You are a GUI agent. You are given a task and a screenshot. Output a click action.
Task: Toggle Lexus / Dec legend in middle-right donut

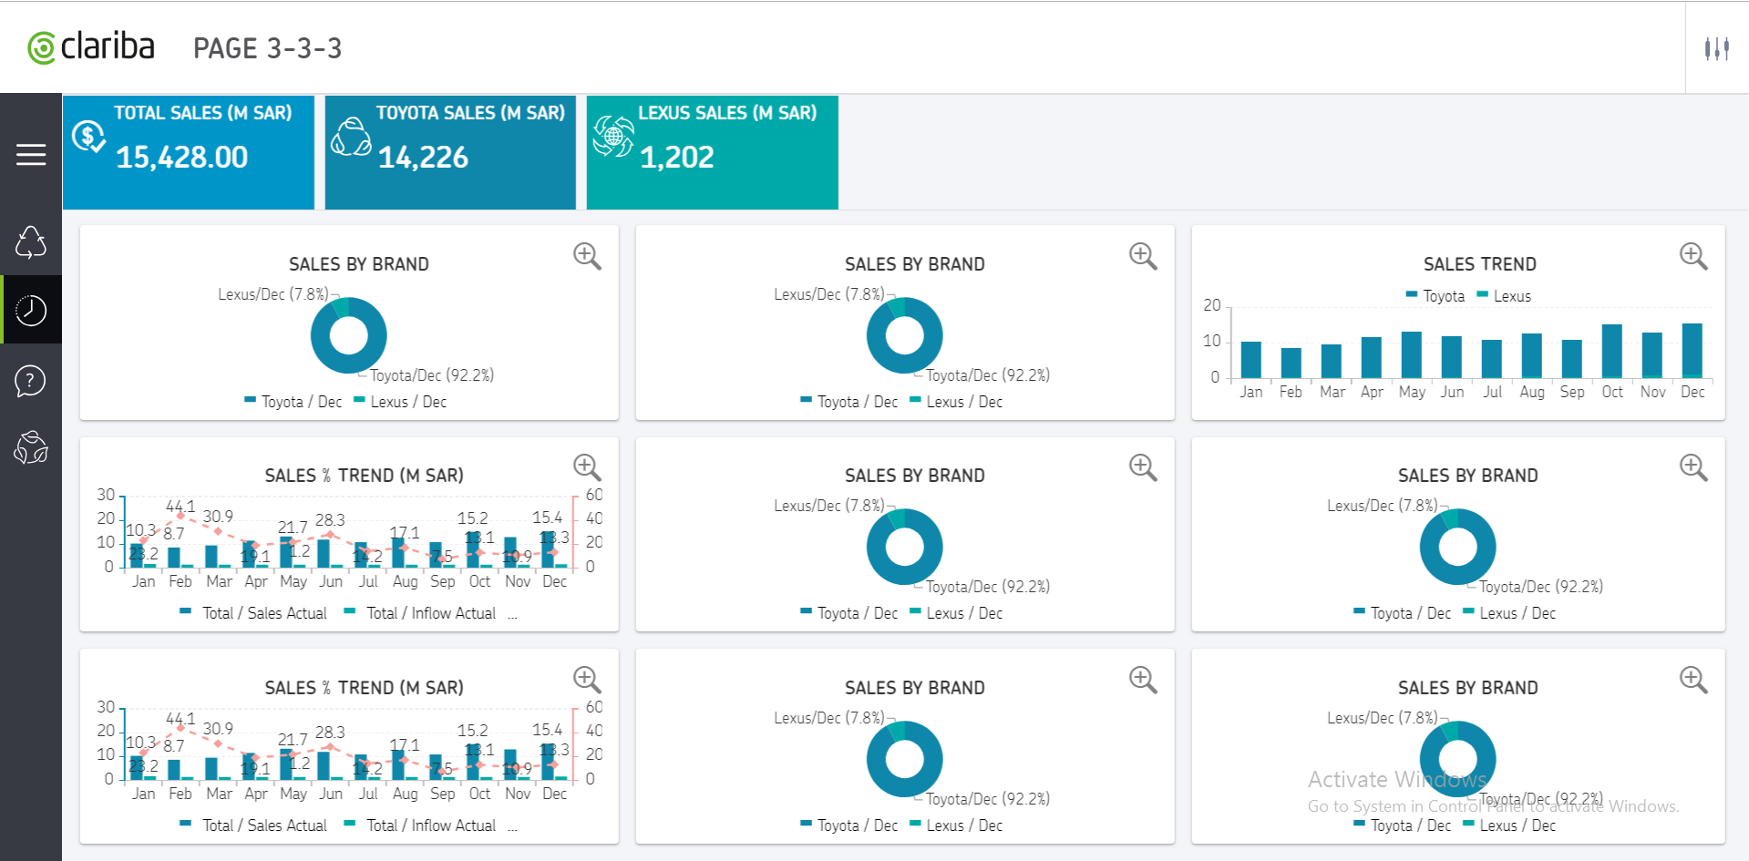[x=1509, y=613]
